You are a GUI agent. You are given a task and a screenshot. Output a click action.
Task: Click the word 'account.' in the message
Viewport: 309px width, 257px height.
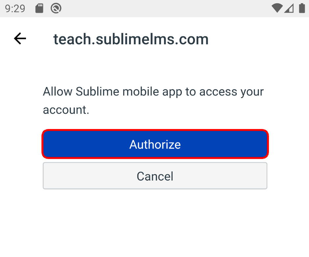coord(66,110)
